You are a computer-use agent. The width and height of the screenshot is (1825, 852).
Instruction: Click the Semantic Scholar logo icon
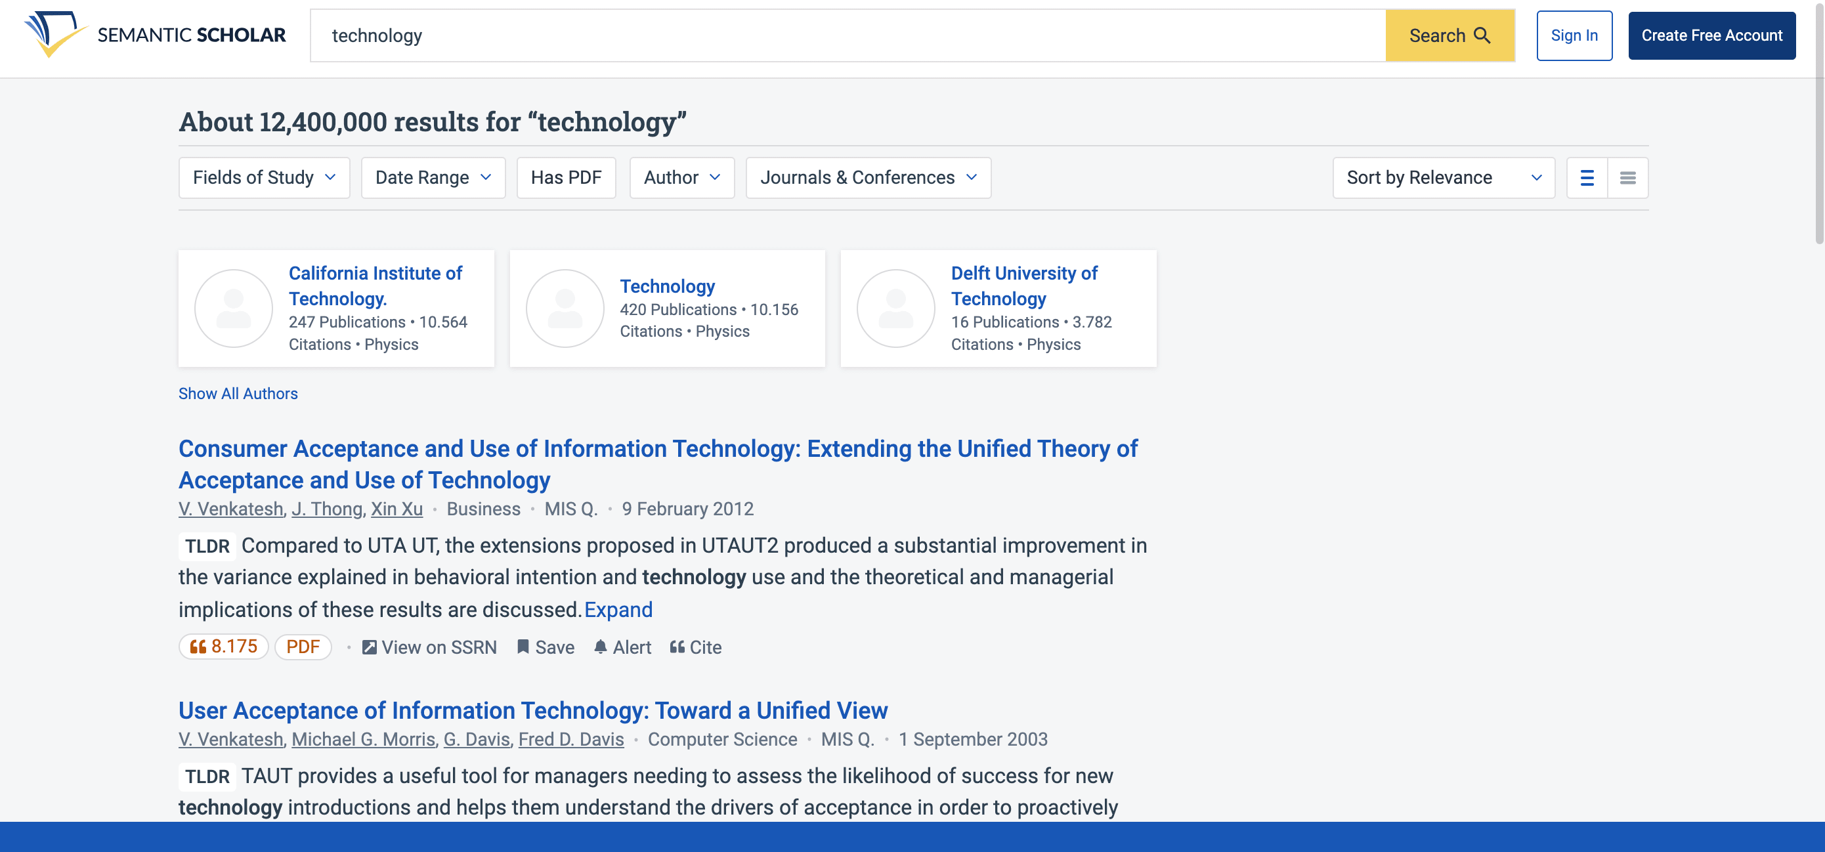click(x=54, y=33)
